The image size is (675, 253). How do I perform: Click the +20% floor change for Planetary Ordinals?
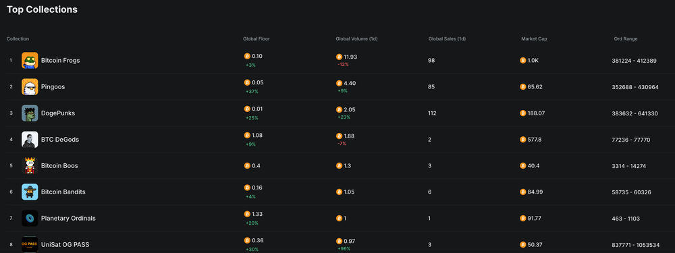pos(252,223)
